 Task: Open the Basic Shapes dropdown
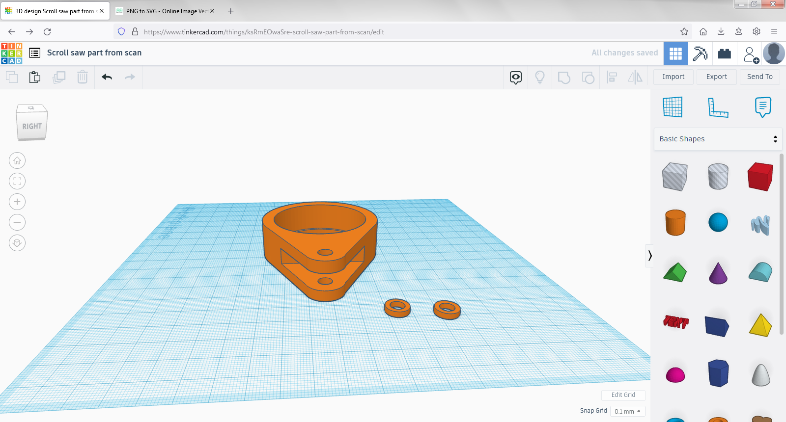point(718,139)
